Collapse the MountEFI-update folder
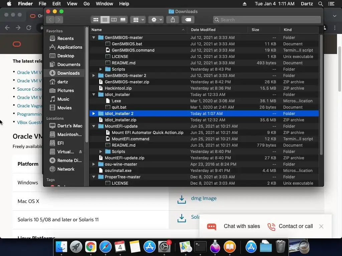This screenshot has height=256, width=342. coord(94,126)
